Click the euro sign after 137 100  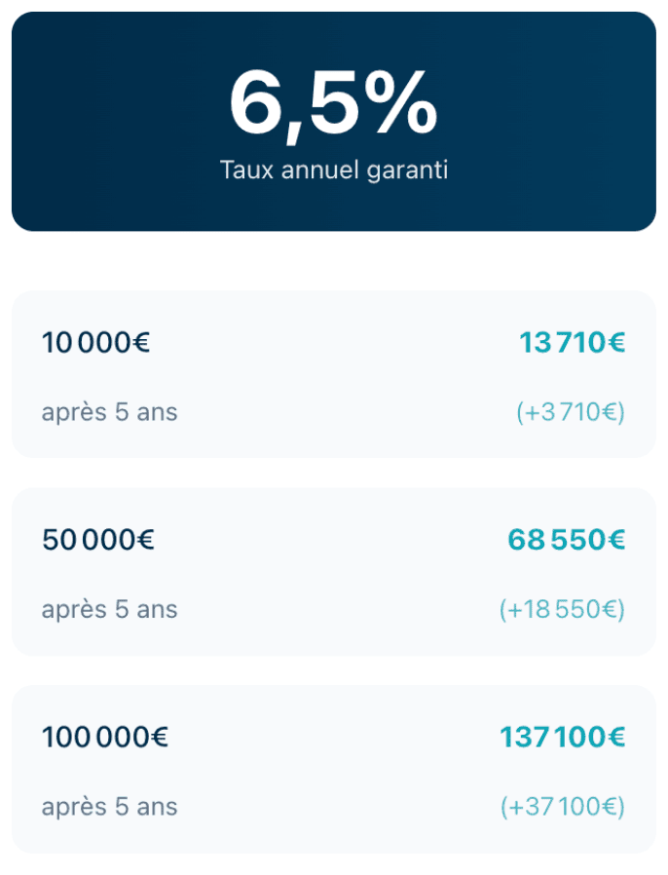(614, 738)
